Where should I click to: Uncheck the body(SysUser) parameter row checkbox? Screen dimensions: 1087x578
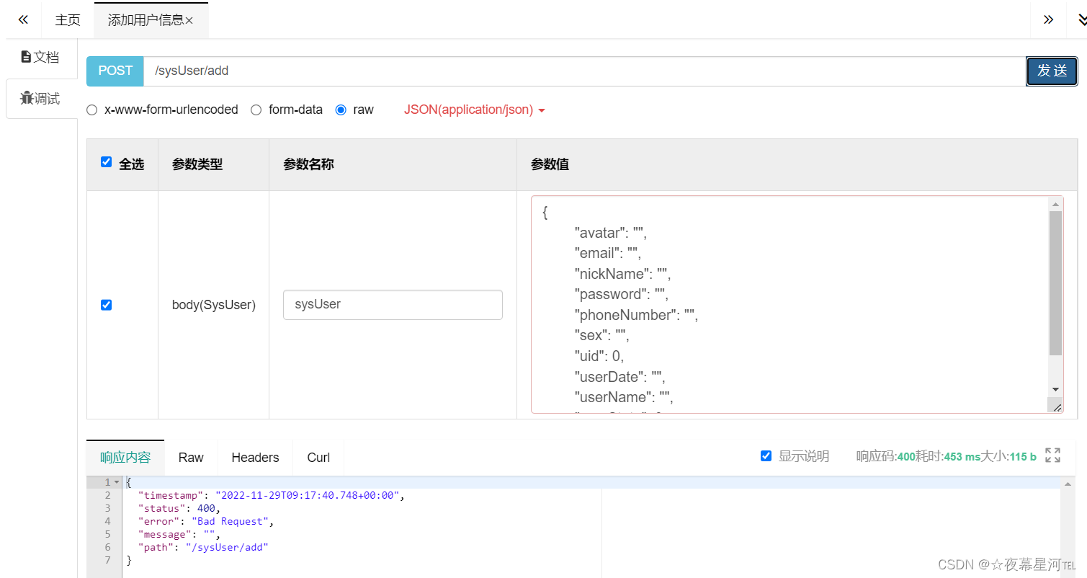point(107,305)
